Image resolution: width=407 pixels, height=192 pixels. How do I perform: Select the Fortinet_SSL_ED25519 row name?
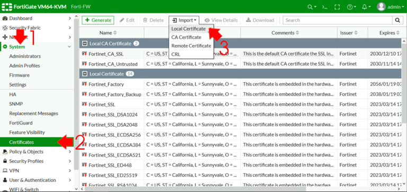point(113,176)
